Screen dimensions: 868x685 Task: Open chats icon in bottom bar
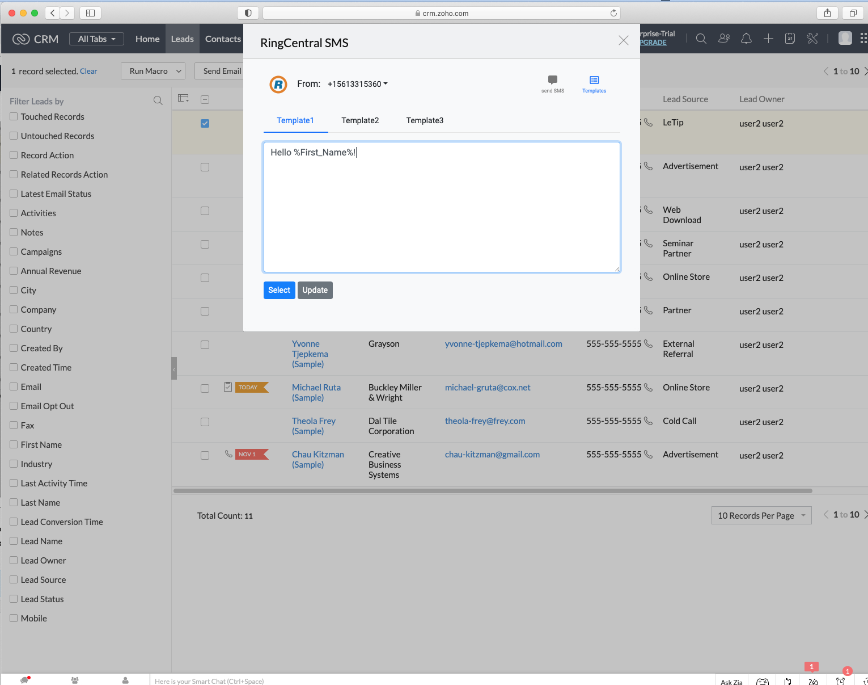(25, 679)
